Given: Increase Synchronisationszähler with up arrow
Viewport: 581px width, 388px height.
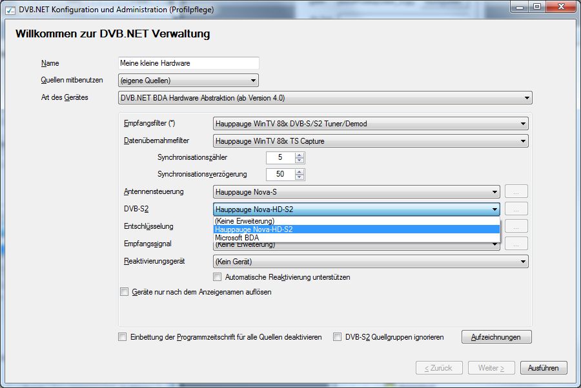Looking at the screenshot, I should [x=299, y=155].
